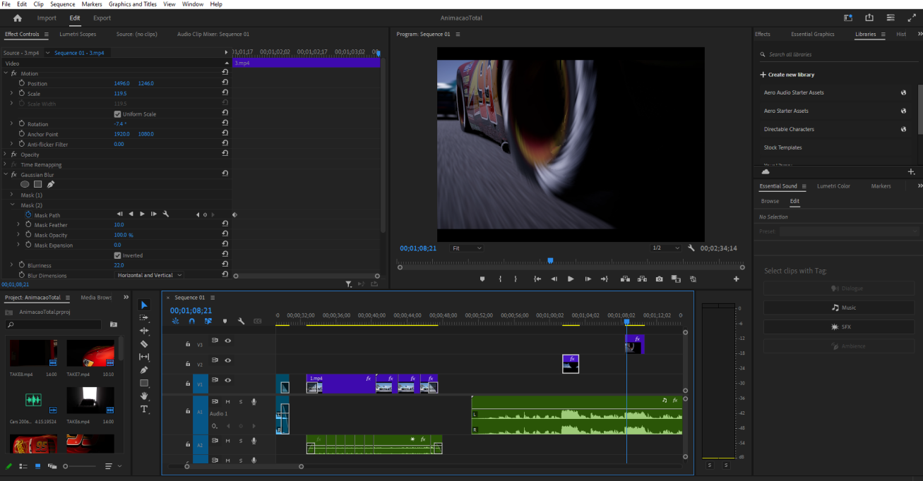Click the Add Marker icon in Program Monitor
Image resolution: width=923 pixels, height=481 pixels.
pos(482,279)
